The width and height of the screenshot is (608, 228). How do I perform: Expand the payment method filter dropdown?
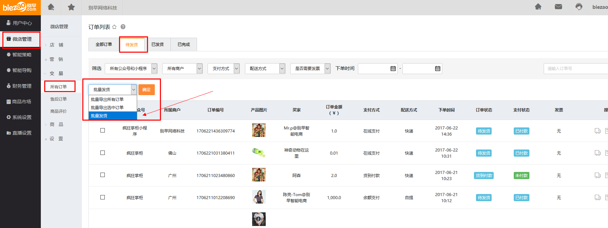[224, 69]
